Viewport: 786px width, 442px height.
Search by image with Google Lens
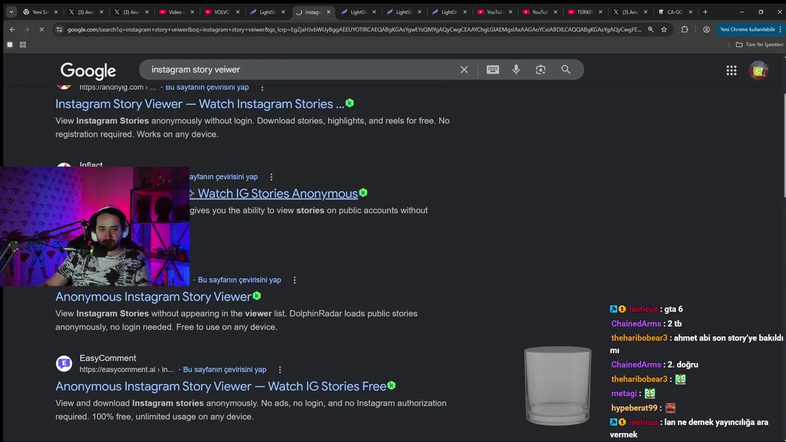(540, 69)
